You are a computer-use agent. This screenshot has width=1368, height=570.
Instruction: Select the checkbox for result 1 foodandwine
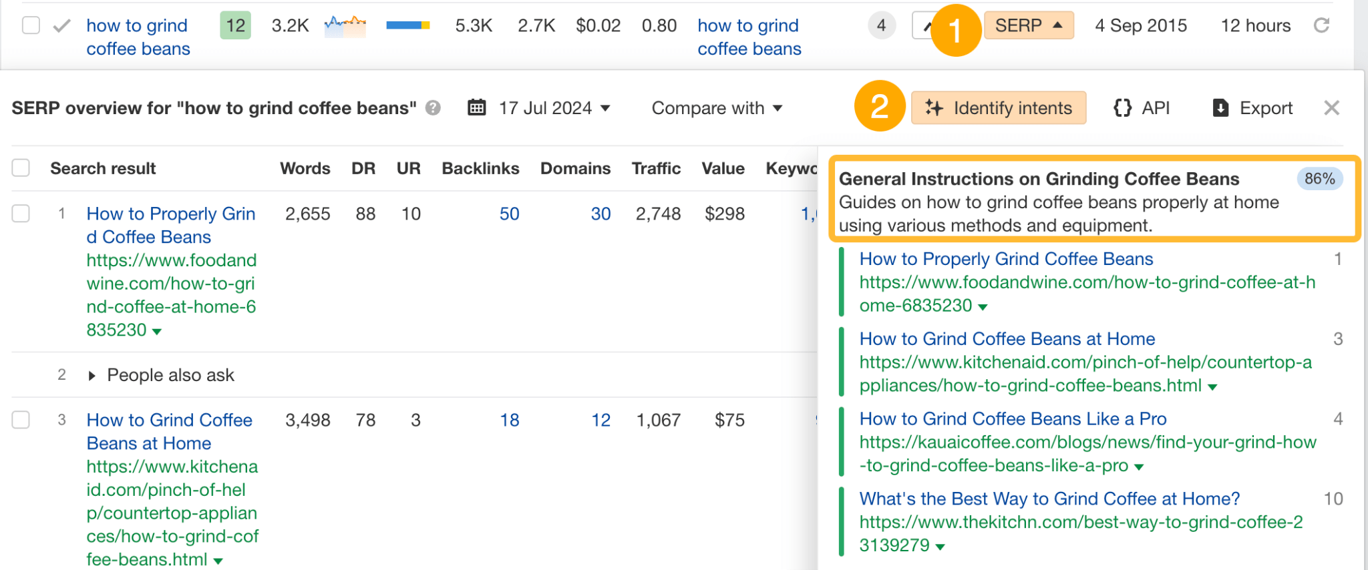(x=21, y=214)
